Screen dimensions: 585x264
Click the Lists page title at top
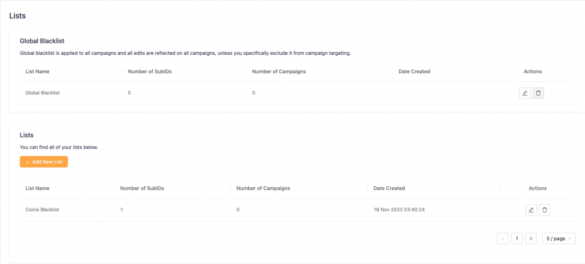point(17,16)
